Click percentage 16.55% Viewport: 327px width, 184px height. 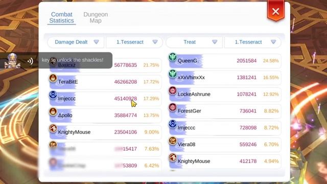click(271, 77)
